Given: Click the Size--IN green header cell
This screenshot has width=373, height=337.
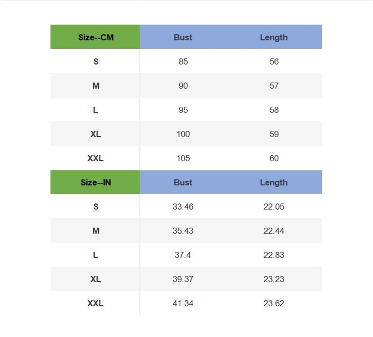Looking at the screenshot, I should [x=95, y=182].
